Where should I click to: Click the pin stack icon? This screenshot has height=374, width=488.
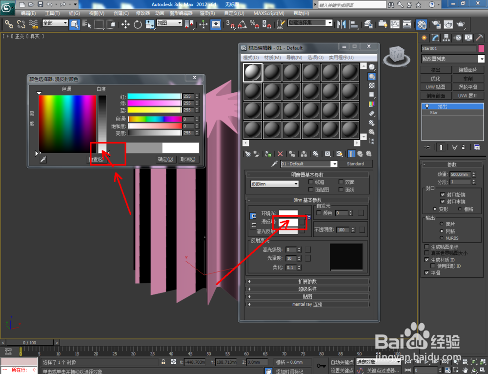427,147
